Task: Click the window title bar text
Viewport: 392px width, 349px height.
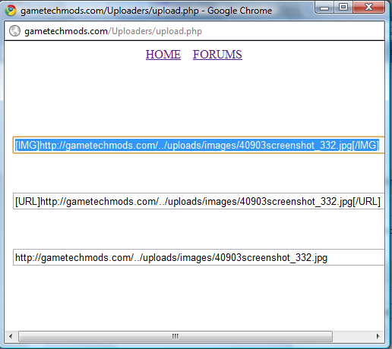Action: tap(146, 11)
